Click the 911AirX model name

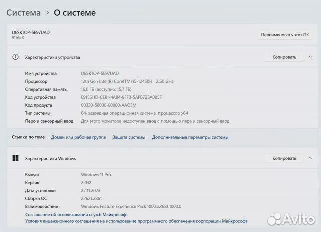tap(18, 38)
